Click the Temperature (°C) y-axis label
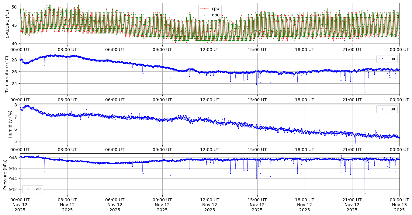 pyautogui.click(x=8, y=74)
